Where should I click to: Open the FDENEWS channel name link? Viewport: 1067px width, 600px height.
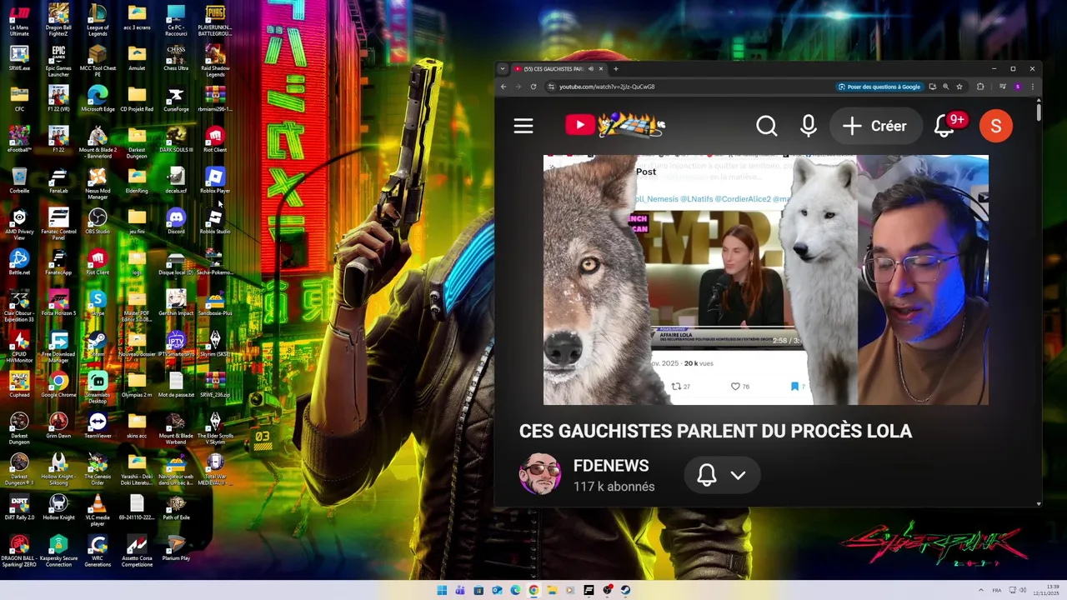click(611, 466)
